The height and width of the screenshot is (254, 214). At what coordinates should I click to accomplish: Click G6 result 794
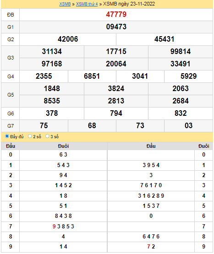tap(116, 113)
